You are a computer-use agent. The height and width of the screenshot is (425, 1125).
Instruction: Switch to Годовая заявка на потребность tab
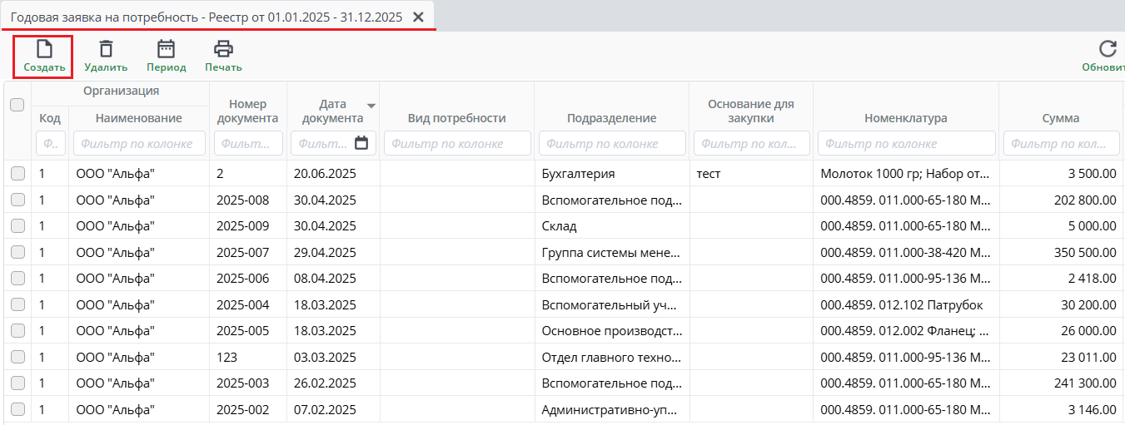[206, 17]
